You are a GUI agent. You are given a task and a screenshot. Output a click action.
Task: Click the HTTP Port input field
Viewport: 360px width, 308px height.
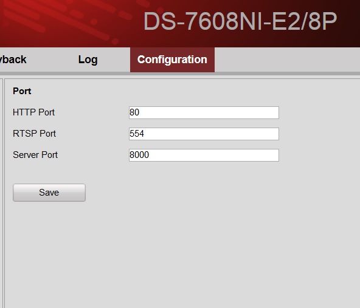click(204, 112)
